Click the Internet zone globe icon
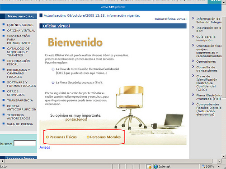Image resolution: width=226 pixels, height=169 pixels. click(156, 166)
